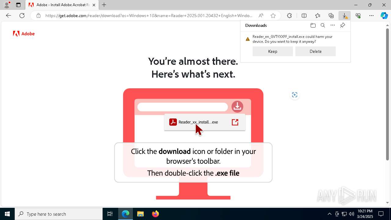Image resolution: width=391 pixels, height=220 pixels.
Task: Open Edge Settings and more menu
Action: 371,16
